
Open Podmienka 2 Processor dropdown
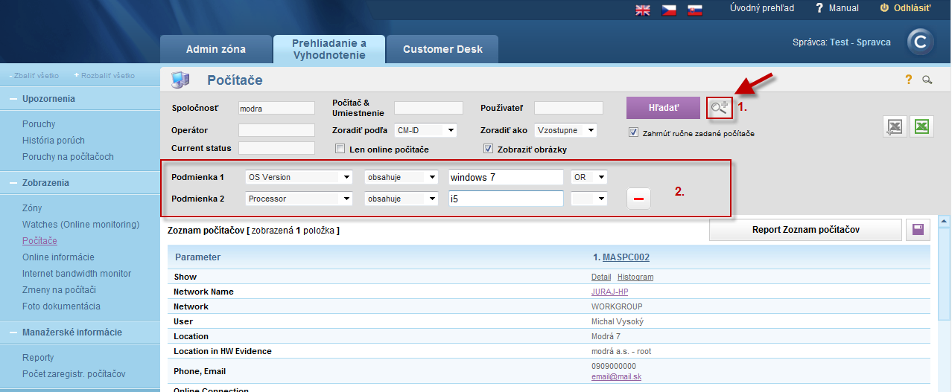299,199
